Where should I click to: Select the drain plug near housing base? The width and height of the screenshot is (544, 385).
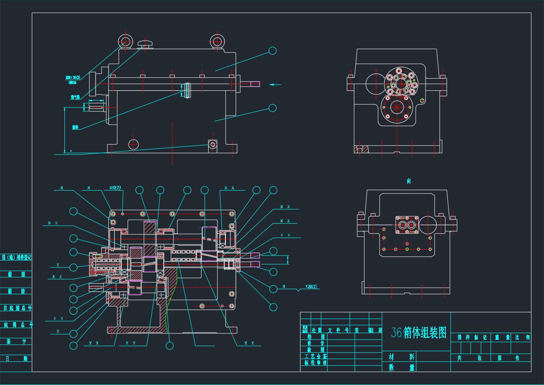212,145
